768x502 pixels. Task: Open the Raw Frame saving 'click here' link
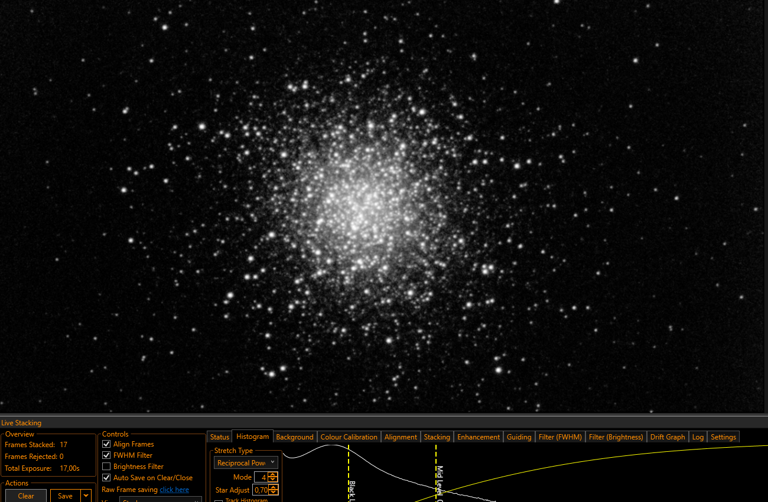(174, 490)
